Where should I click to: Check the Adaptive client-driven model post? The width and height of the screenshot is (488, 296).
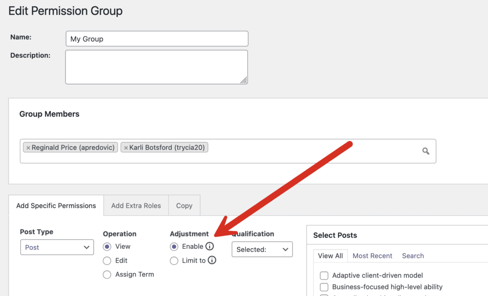(324, 276)
